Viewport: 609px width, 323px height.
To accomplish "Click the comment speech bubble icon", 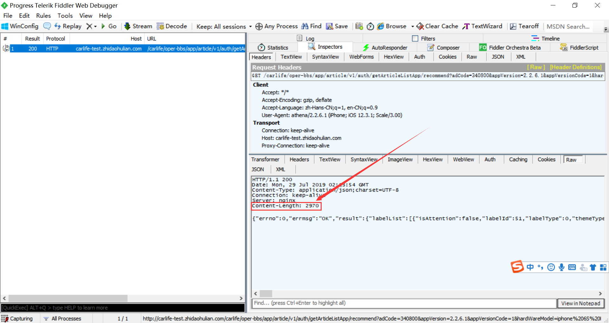I will point(47,26).
